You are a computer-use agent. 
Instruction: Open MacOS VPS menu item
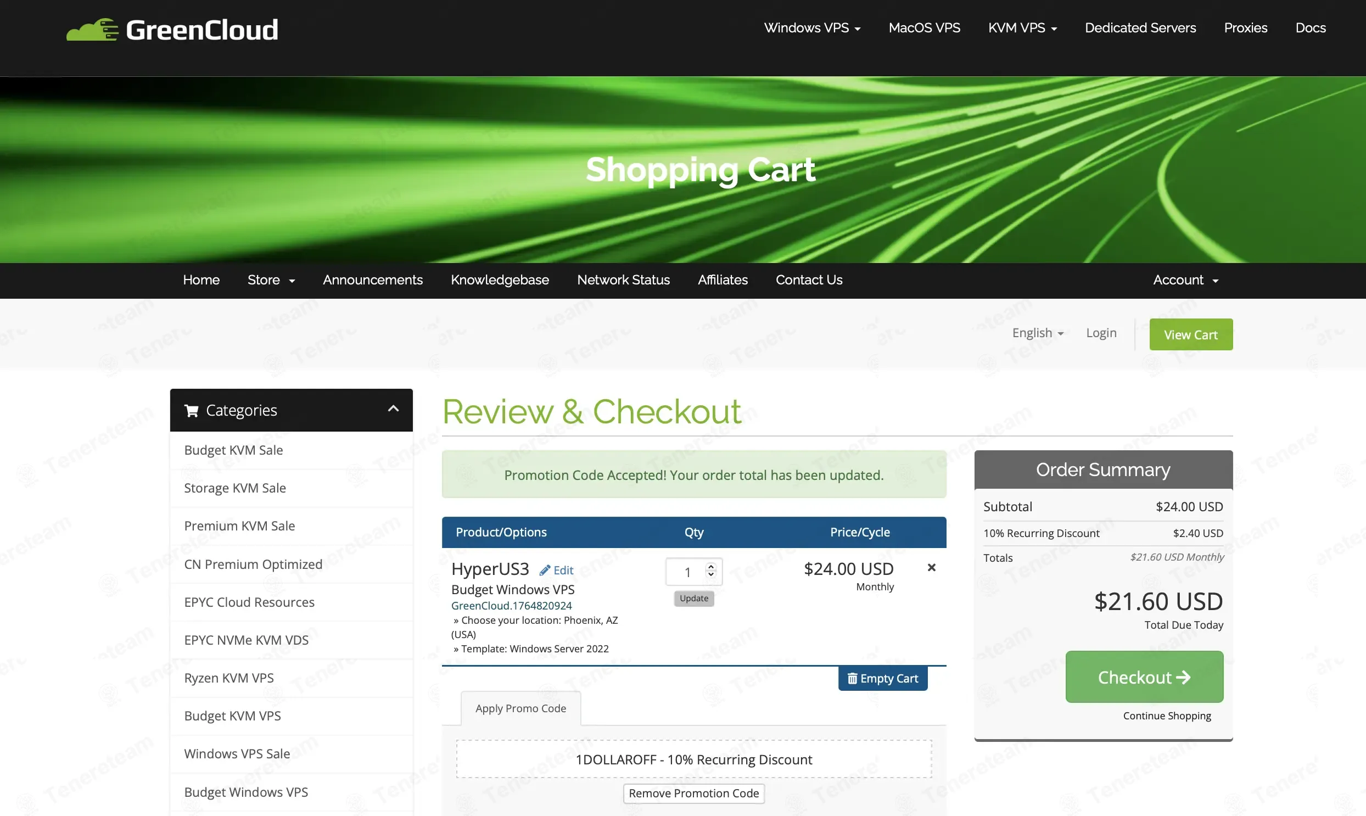click(x=924, y=27)
